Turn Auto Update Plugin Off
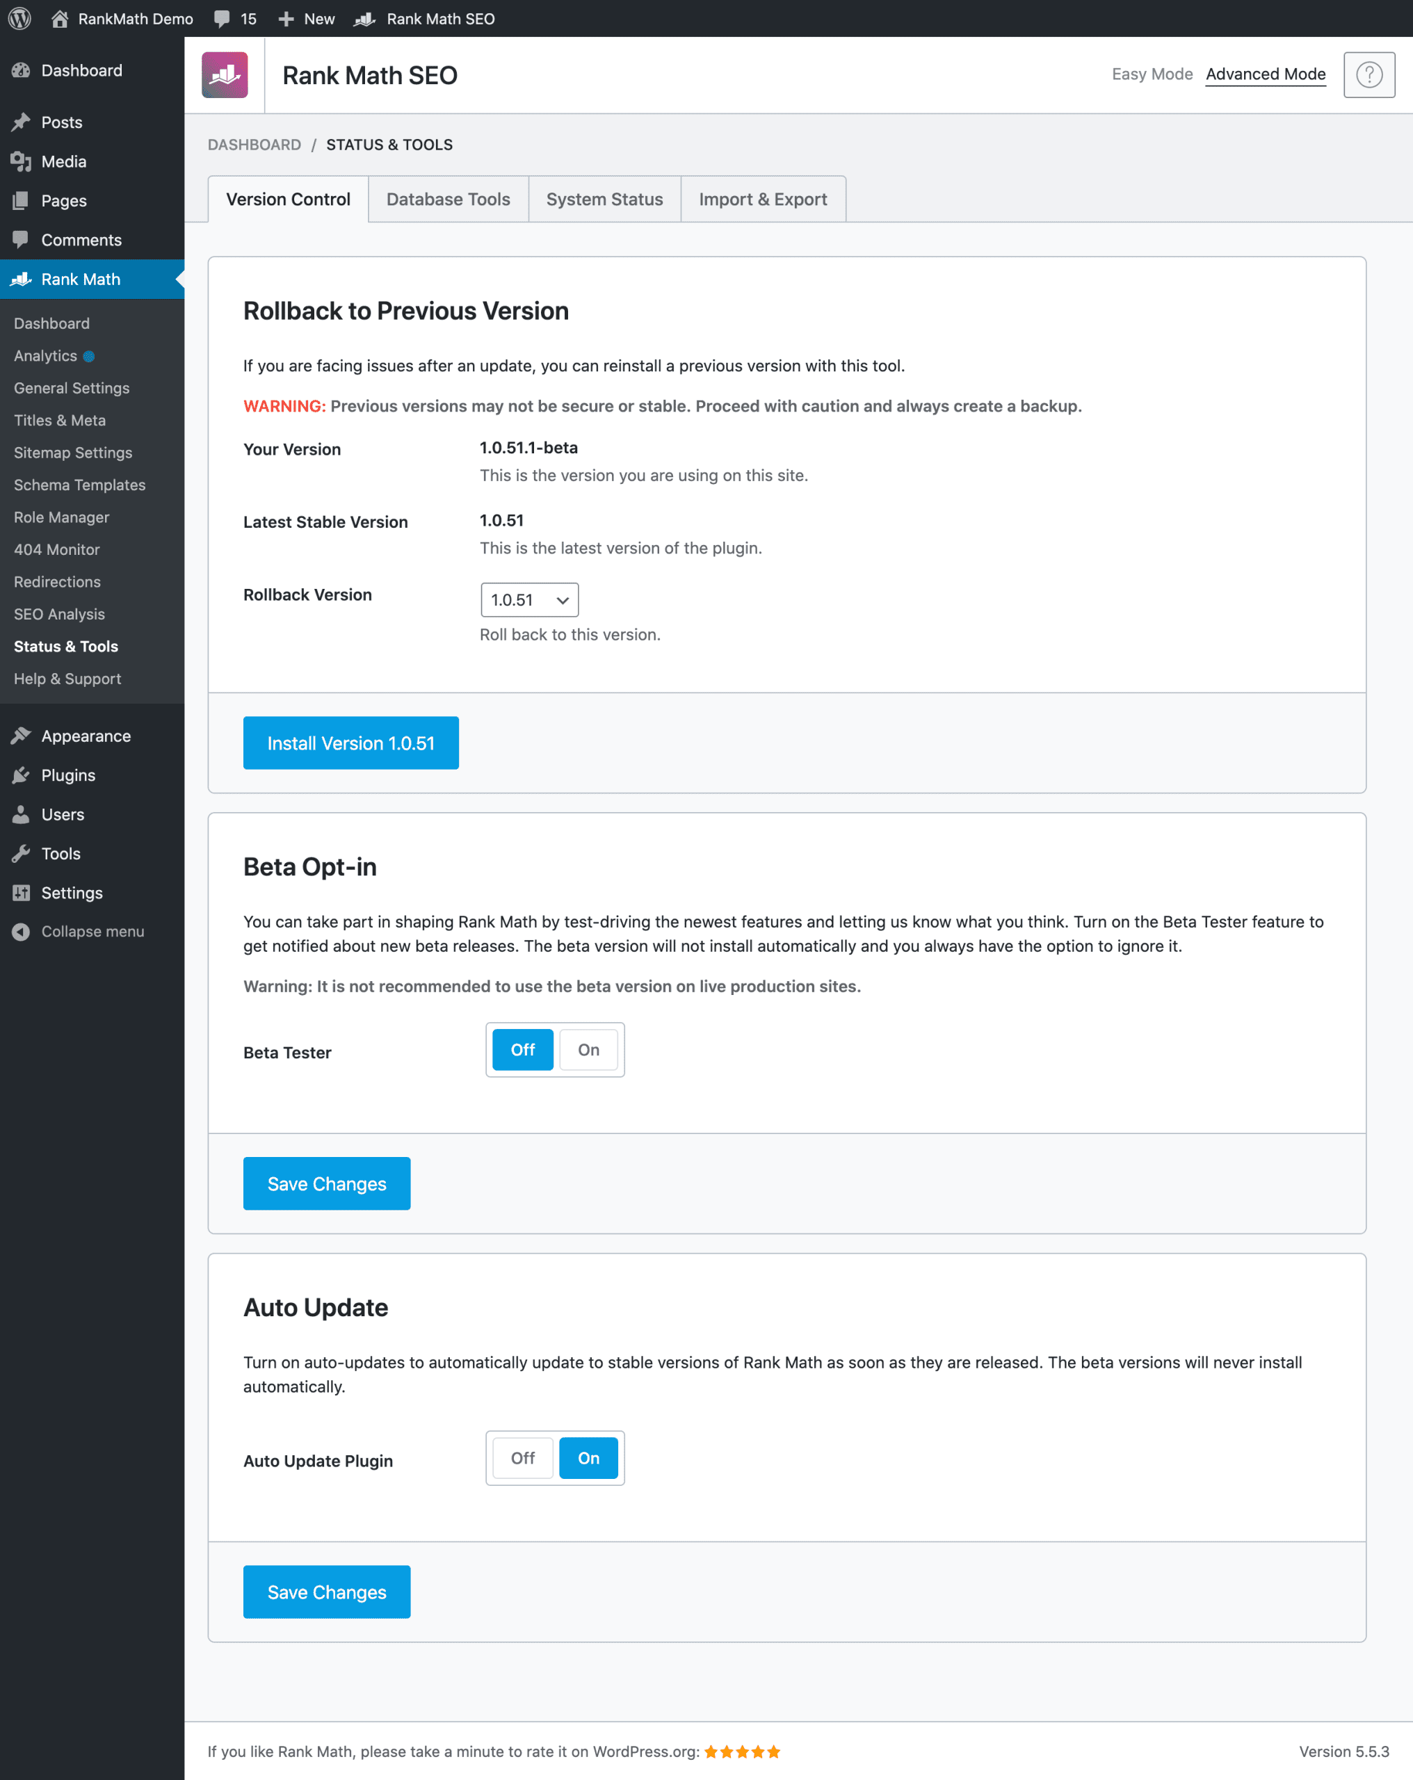The height and width of the screenshot is (1780, 1413). [523, 1458]
